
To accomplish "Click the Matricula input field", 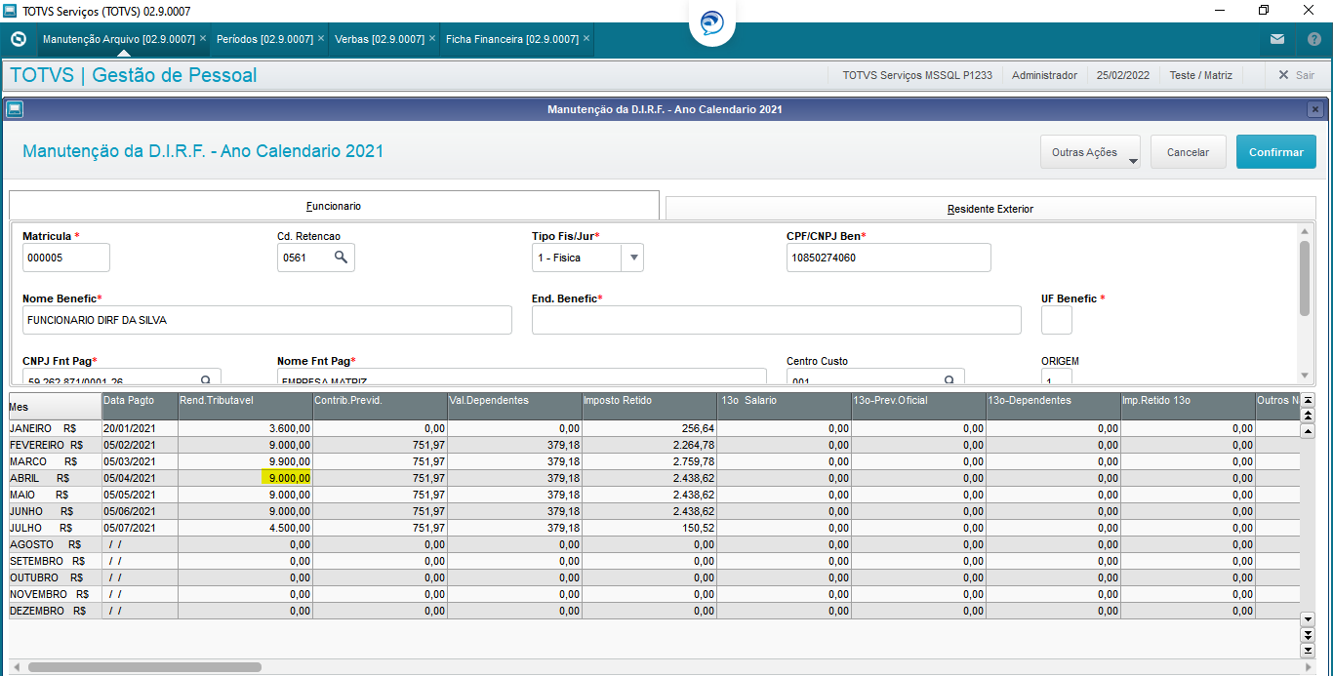I will (66, 258).
